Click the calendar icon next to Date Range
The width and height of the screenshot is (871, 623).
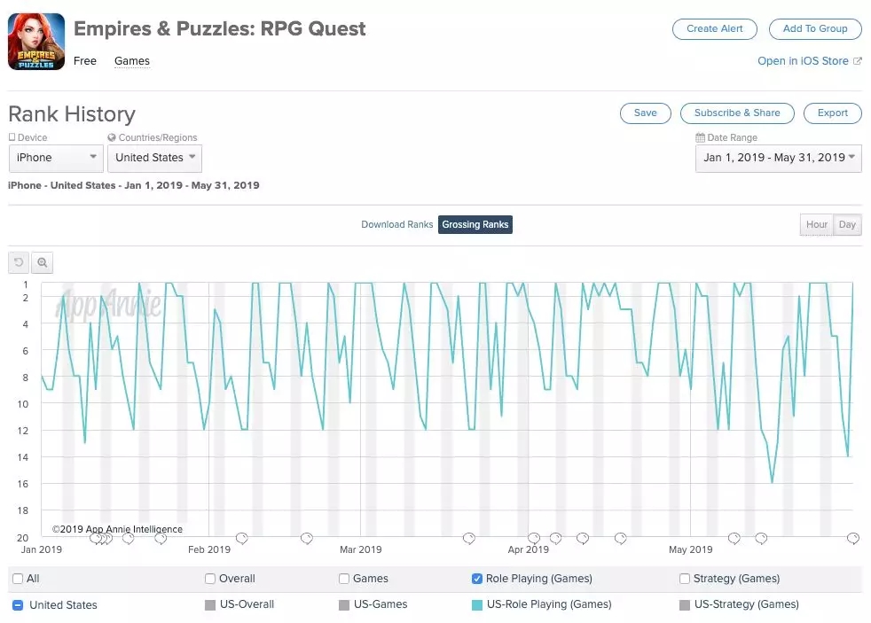pos(700,138)
